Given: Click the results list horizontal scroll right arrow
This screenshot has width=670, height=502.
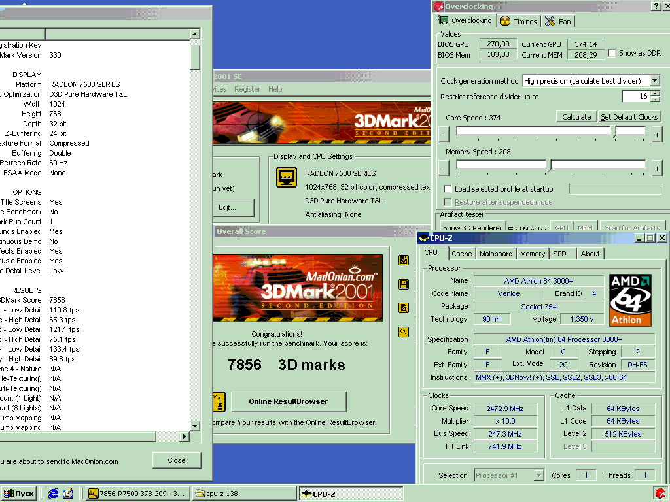Looking at the screenshot, I should [185, 436].
